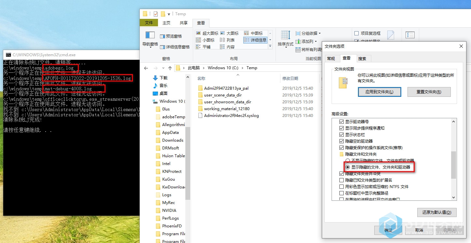Click the Options checklist icon in ribbon

point(410,35)
